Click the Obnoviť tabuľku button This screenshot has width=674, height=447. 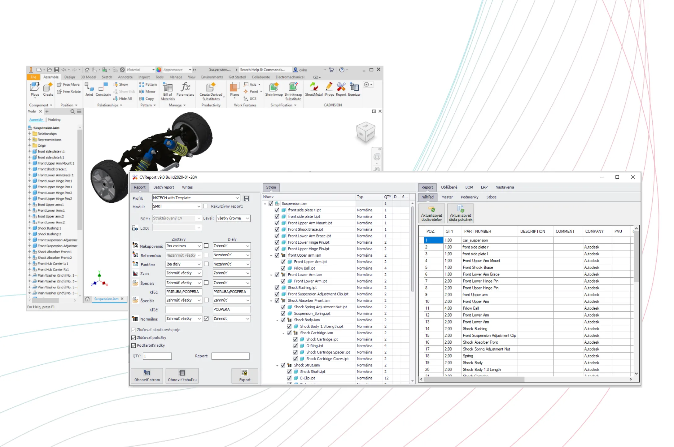(182, 376)
